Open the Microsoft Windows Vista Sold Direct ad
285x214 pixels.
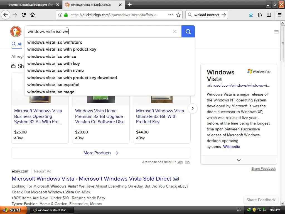[91, 179]
